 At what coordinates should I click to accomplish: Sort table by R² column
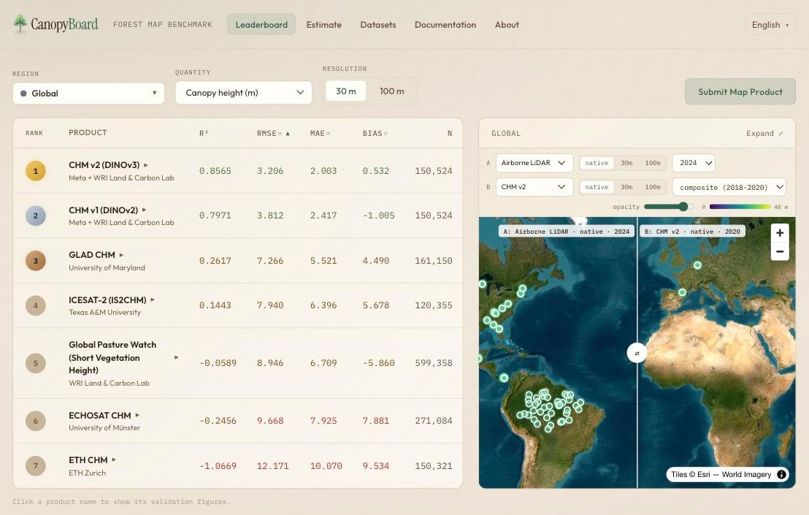pos(203,133)
